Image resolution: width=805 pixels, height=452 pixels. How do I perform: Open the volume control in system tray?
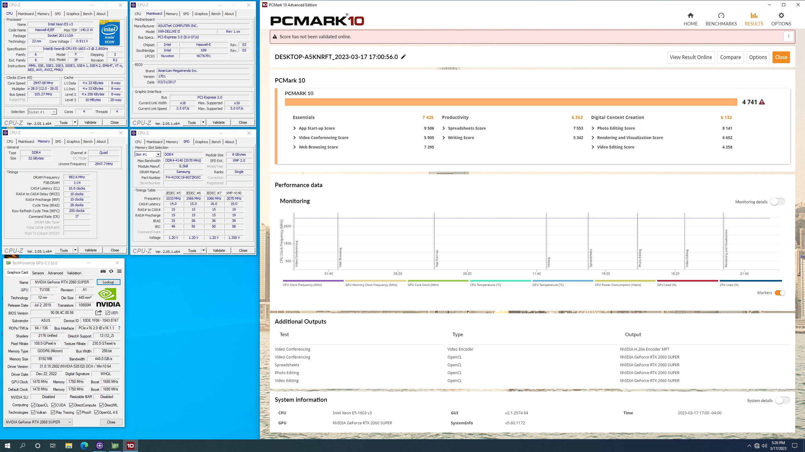coord(764,446)
